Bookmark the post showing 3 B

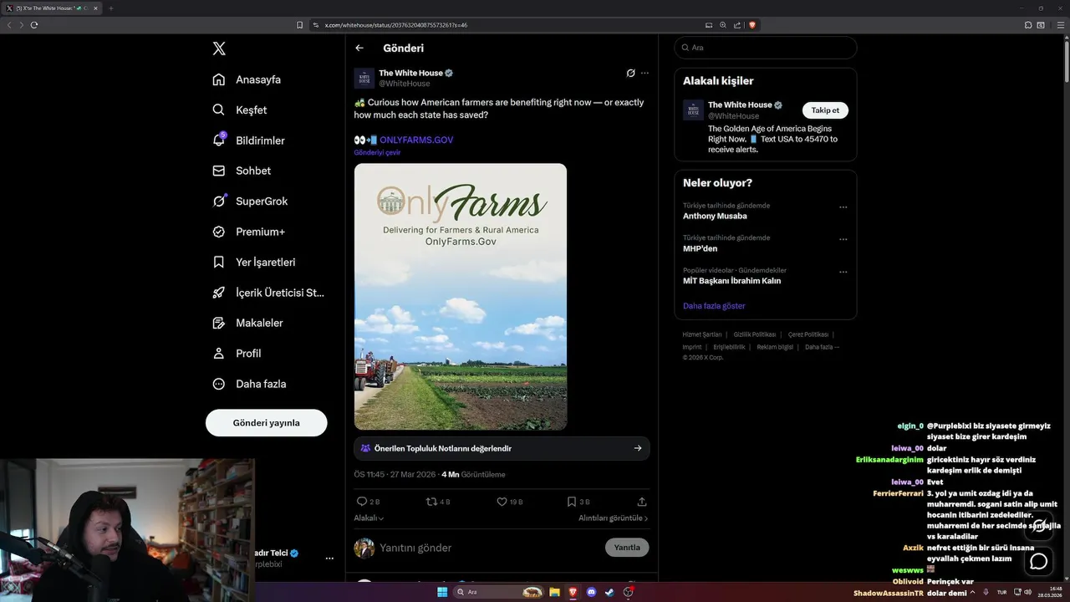pos(571,502)
